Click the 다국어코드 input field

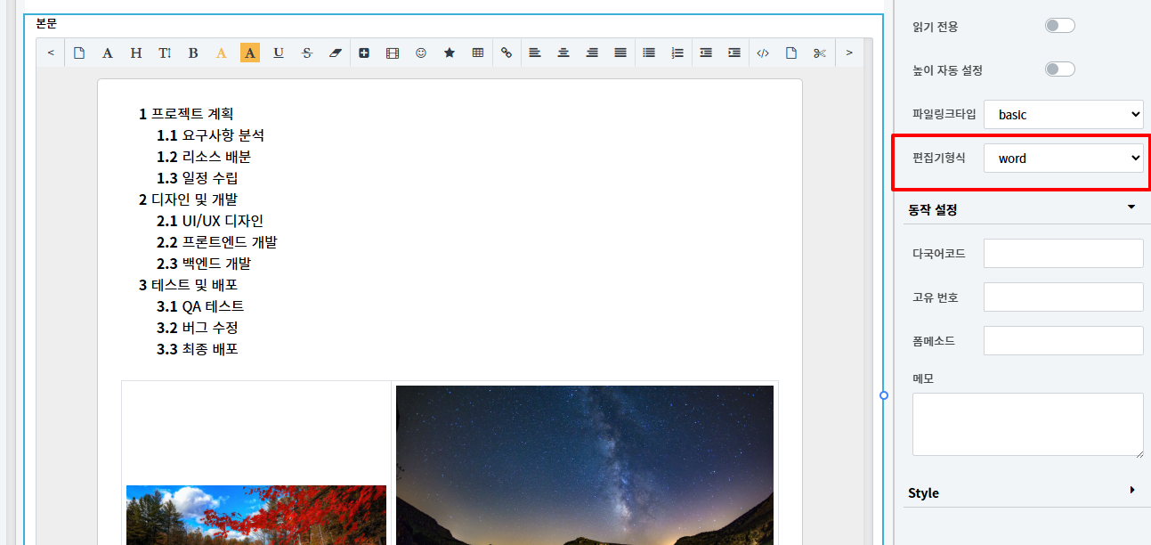tap(1064, 253)
